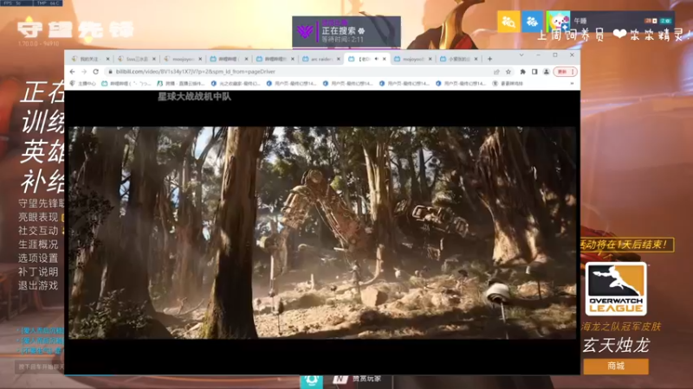Select 退出游戏 in Overwatch menu
The width and height of the screenshot is (693, 389).
(38, 285)
